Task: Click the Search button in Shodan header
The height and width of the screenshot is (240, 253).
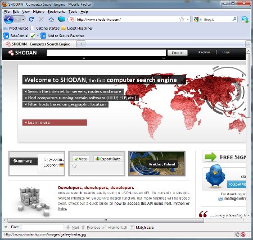Action: click(178, 53)
